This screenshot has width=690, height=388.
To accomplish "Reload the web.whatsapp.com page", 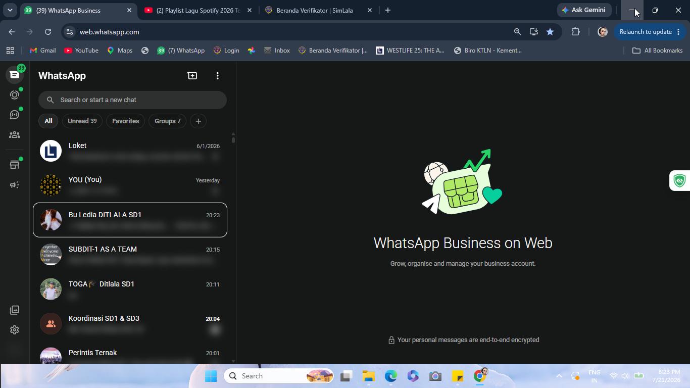I will pyautogui.click(x=48, y=32).
